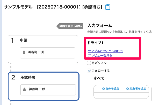Image resolution: width=152 pixels, height=105 pixels.
Task: Select step 1 申請 card
Action: coord(43,49)
